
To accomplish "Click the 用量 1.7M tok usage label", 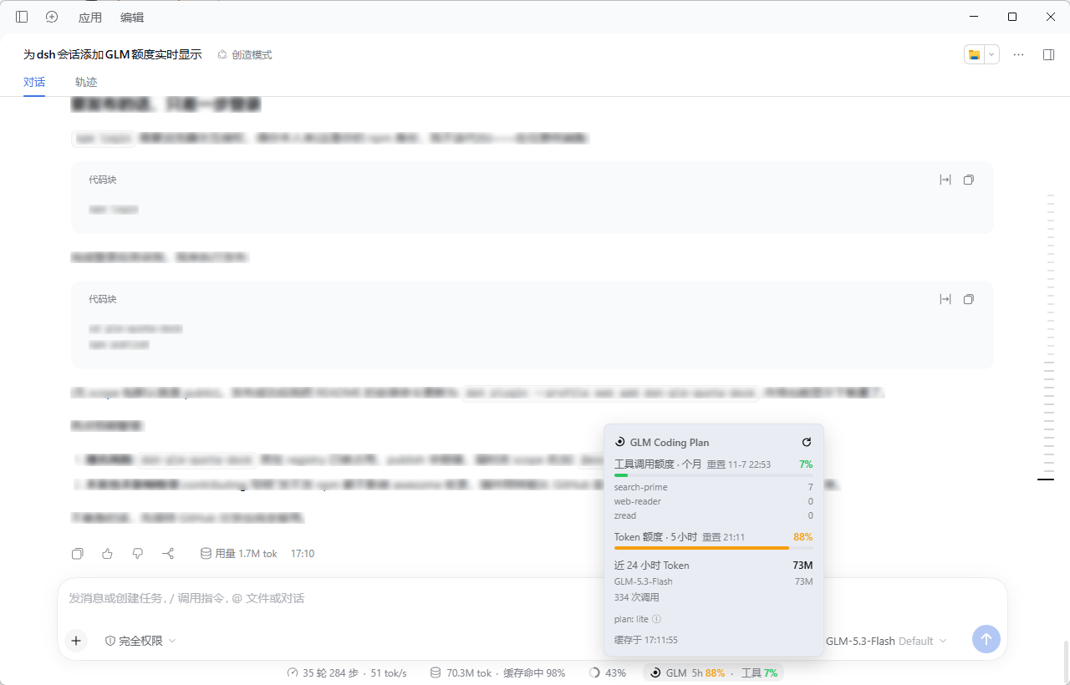I will coord(239,553).
